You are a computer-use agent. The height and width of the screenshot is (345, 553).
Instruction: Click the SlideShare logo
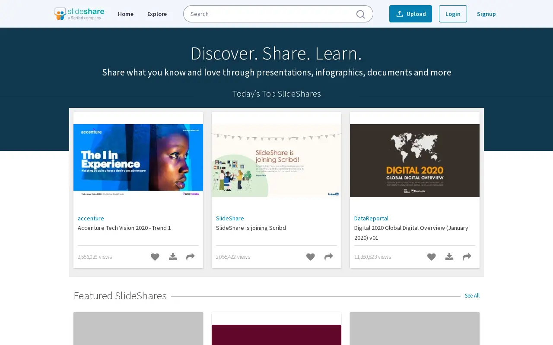79,14
